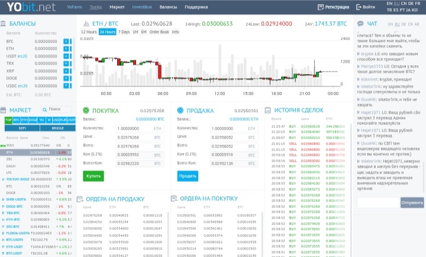Click the ИСТОРИЯ СДЕЛОК list icon
426x257 pixels.
[x=268, y=110]
